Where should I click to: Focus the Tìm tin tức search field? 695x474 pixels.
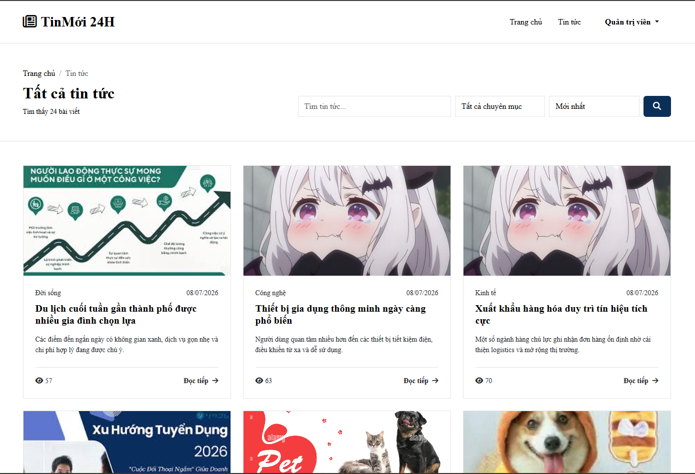tap(374, 106)
